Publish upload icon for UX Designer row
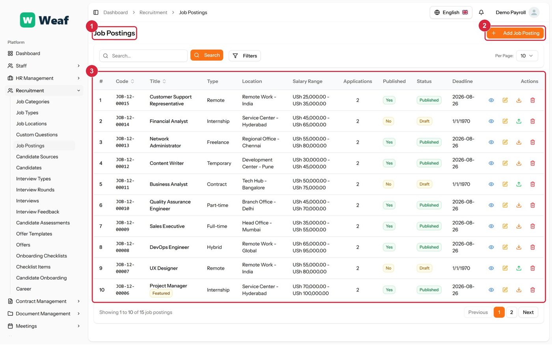Screen dimensions: 552x348 [x=519, y=268]
